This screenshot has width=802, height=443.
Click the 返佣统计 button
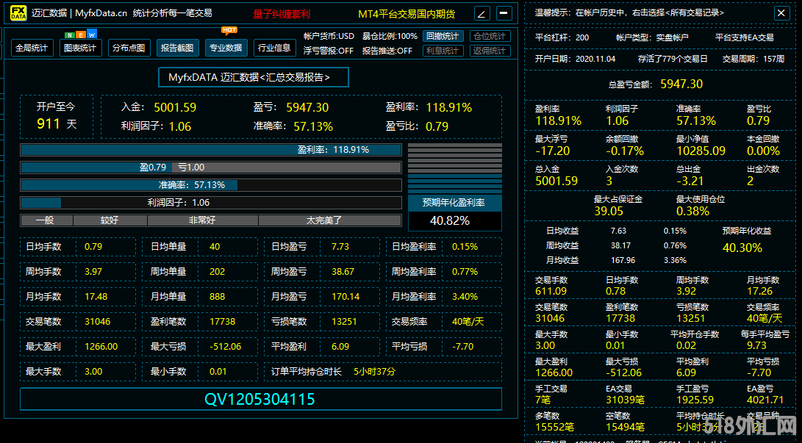click(x=490, y=51)
